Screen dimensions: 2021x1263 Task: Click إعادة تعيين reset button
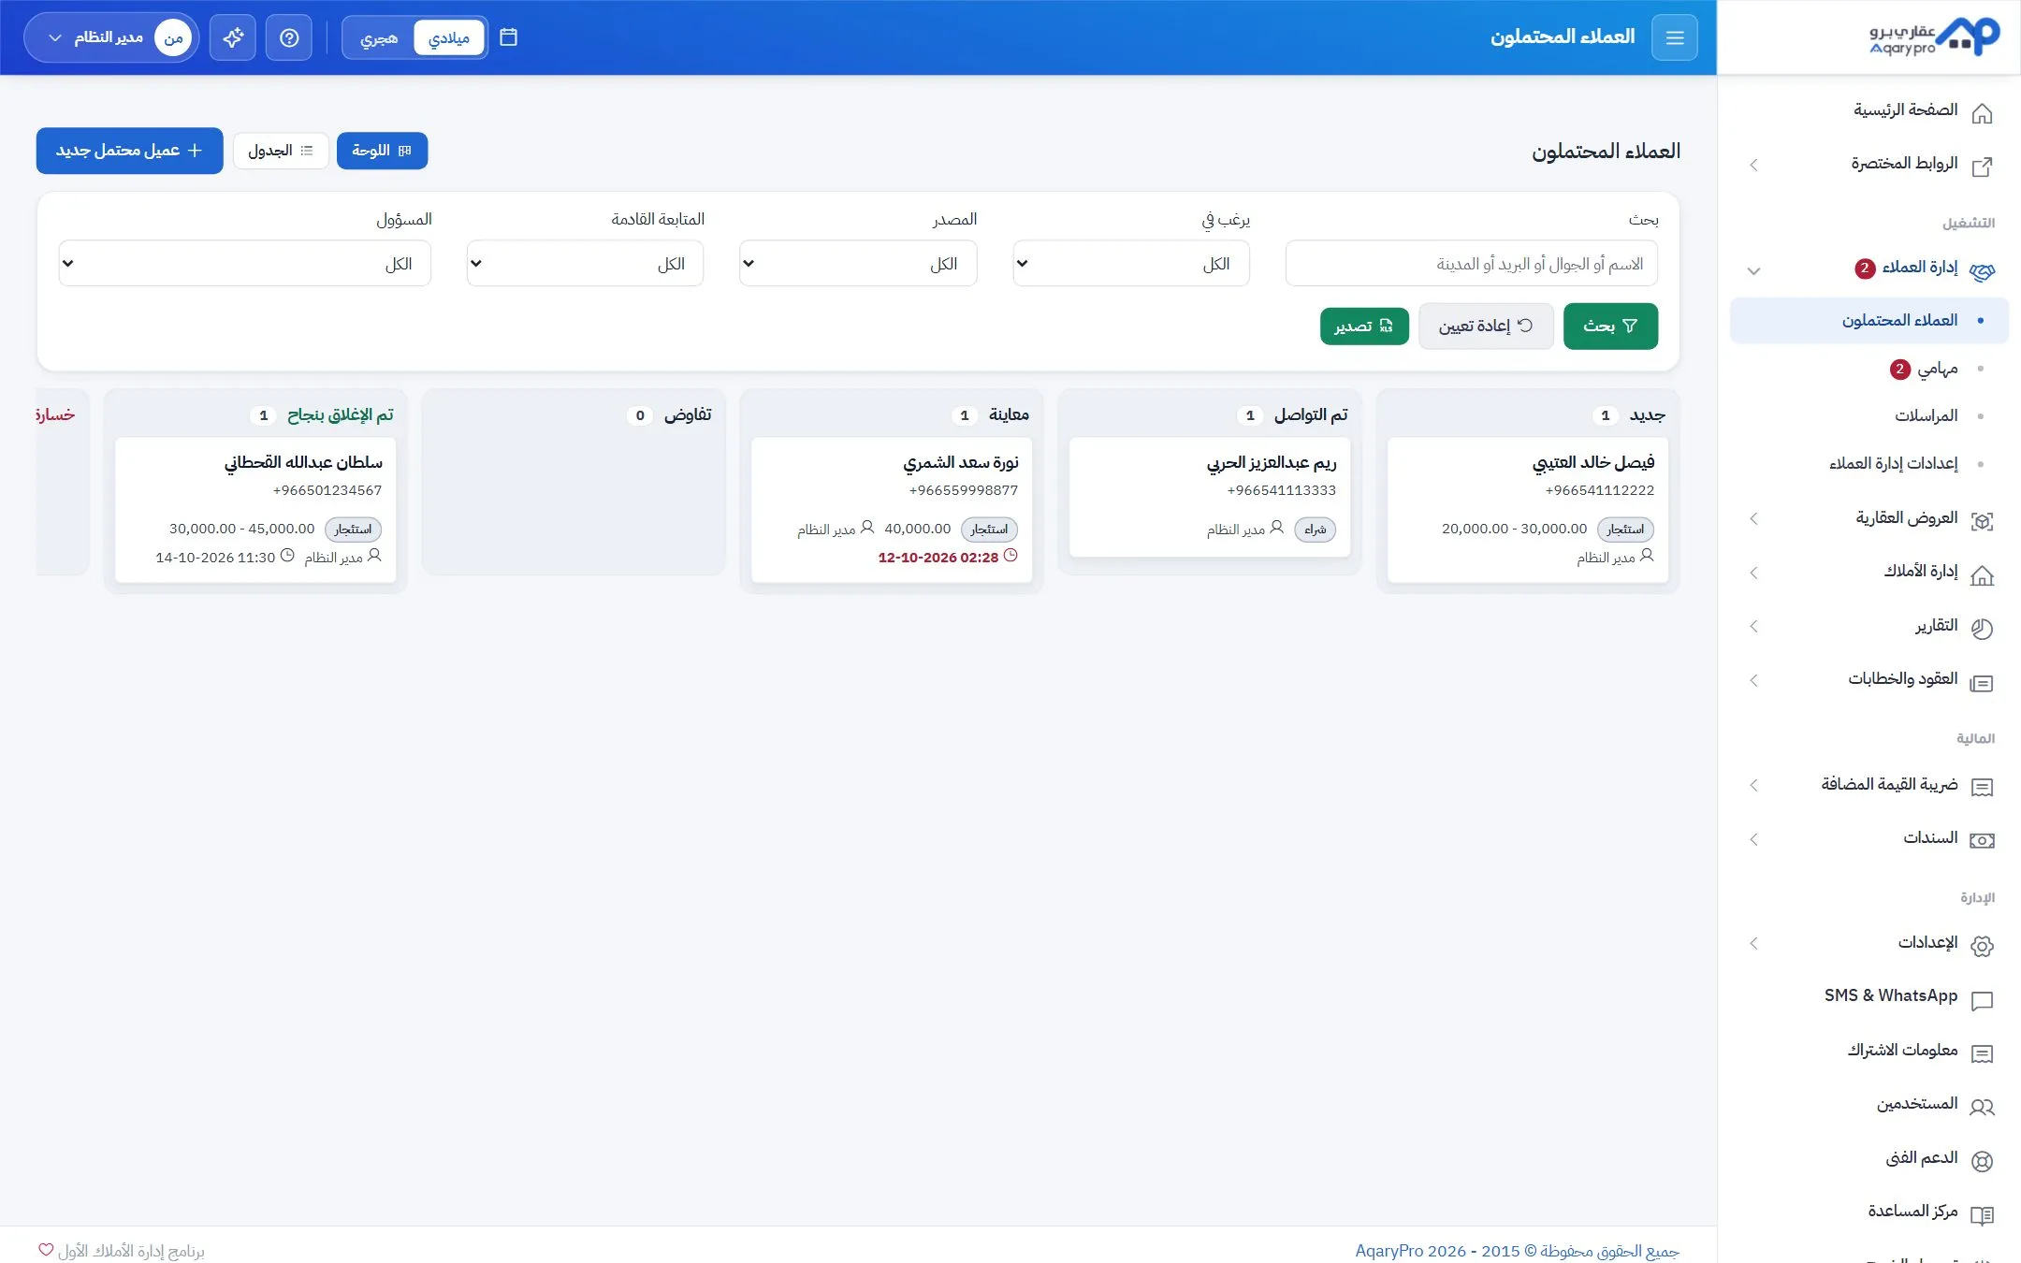point(1486,326)
